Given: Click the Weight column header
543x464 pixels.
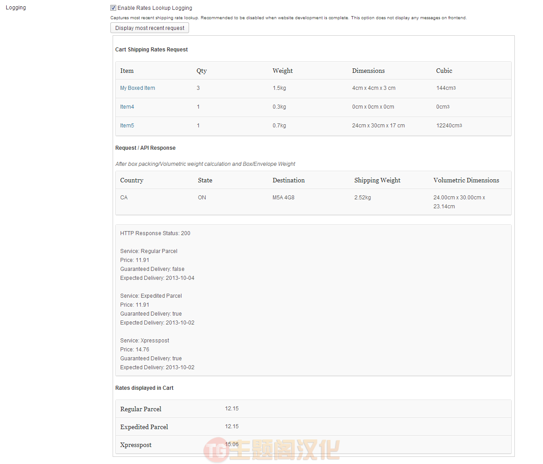Looking at the screenshot, I should coord(282,71).
